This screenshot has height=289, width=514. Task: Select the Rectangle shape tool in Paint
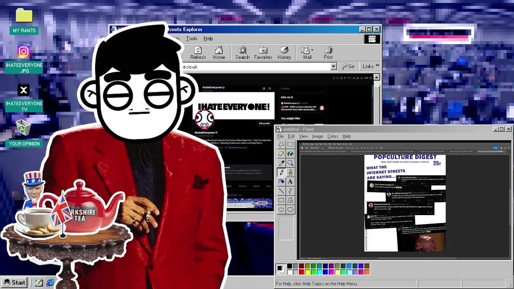tap(281, 200)
